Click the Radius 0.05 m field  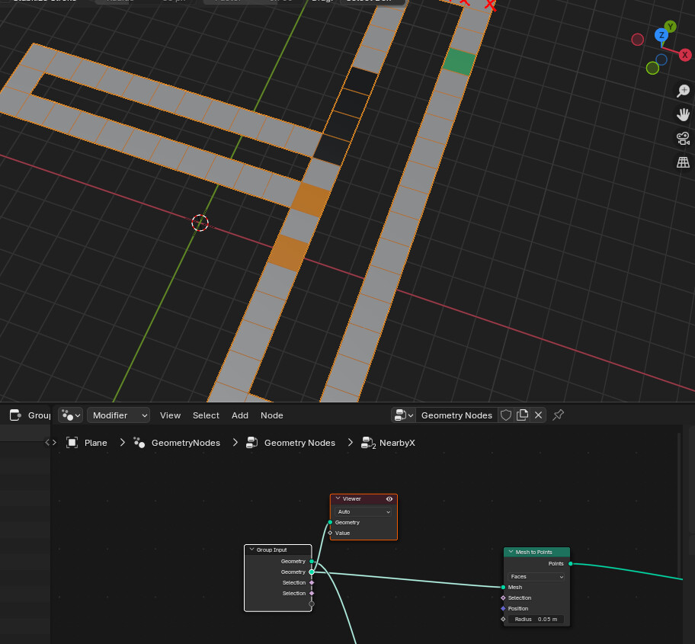pyautogui.click(x=536, y=619)
